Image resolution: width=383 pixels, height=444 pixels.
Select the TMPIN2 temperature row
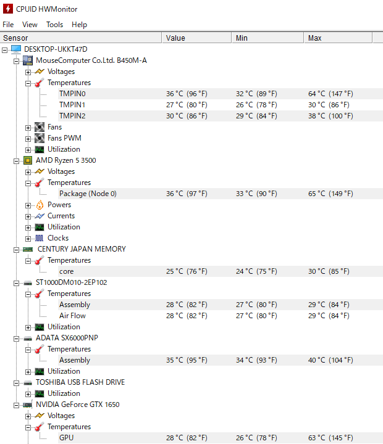221,116
